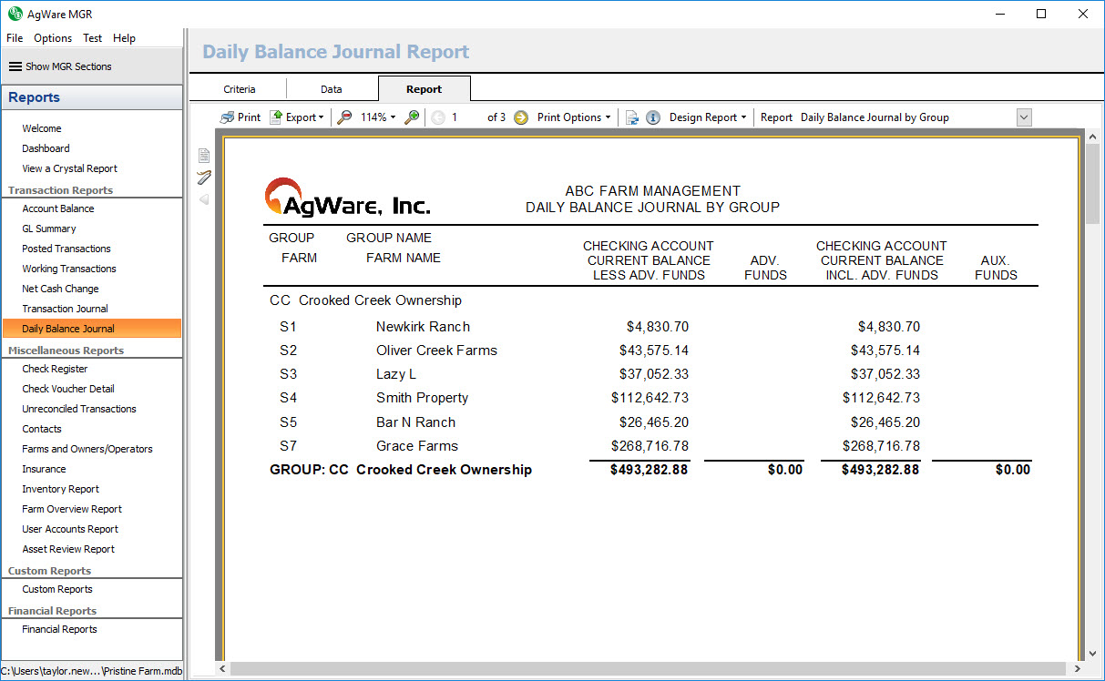Click the page thumbnail icon left of report
1105x681 pixels.
[x=204, y=156]
